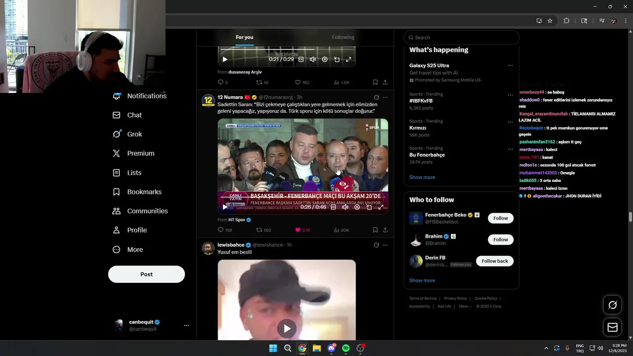Make the dusaneray video fullscreen
Viewport: 633px width, 356px height.
349,59
